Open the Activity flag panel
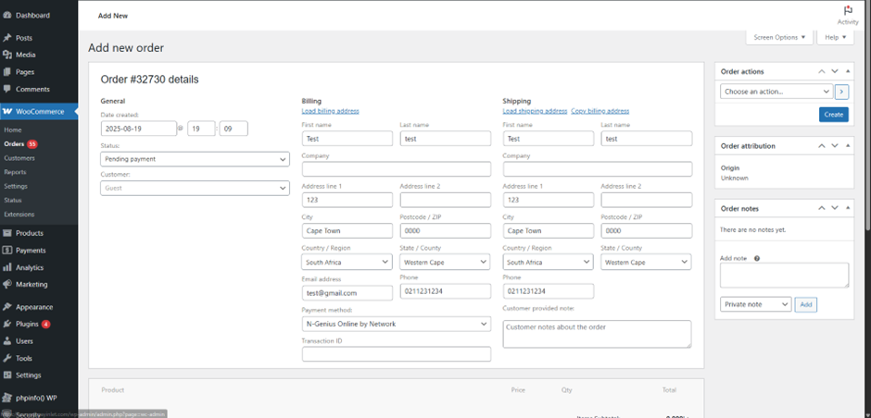The width and height of the screenshot is (871, 418). 848,15
